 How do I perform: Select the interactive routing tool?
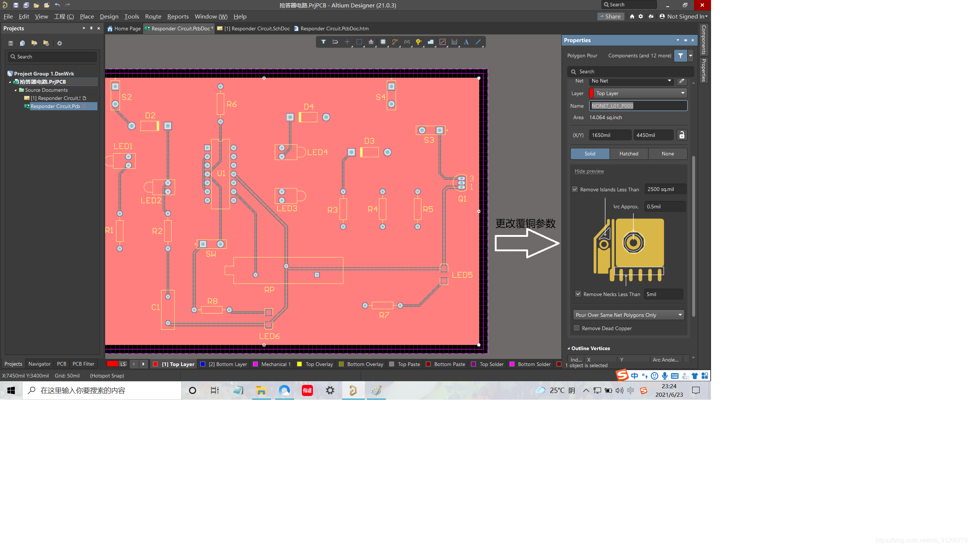click(x=395, y=42)
